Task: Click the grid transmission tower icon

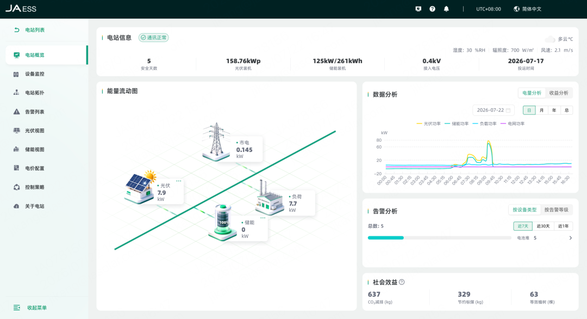Action: point(216,142)
